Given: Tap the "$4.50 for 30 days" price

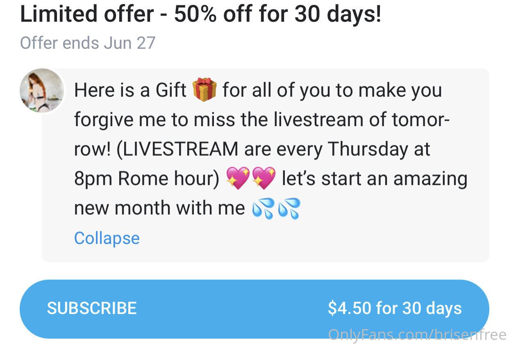Looking at the screenshot, I should pos(395,308).
